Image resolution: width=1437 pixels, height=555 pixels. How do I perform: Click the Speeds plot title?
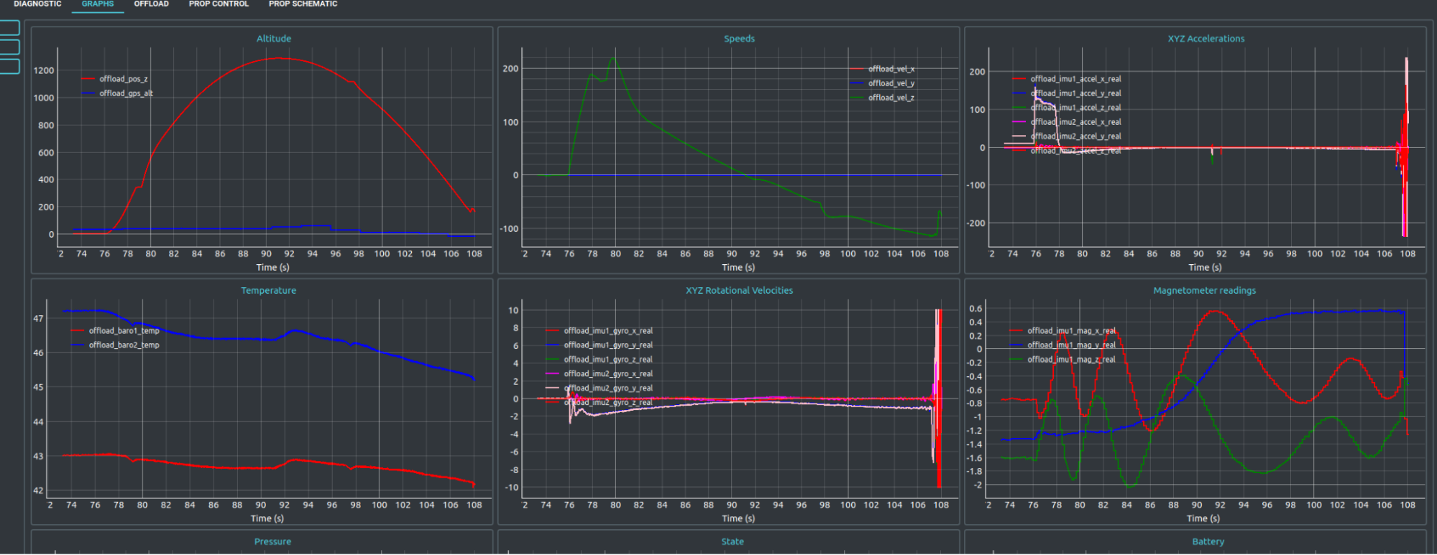click(739, 39)
